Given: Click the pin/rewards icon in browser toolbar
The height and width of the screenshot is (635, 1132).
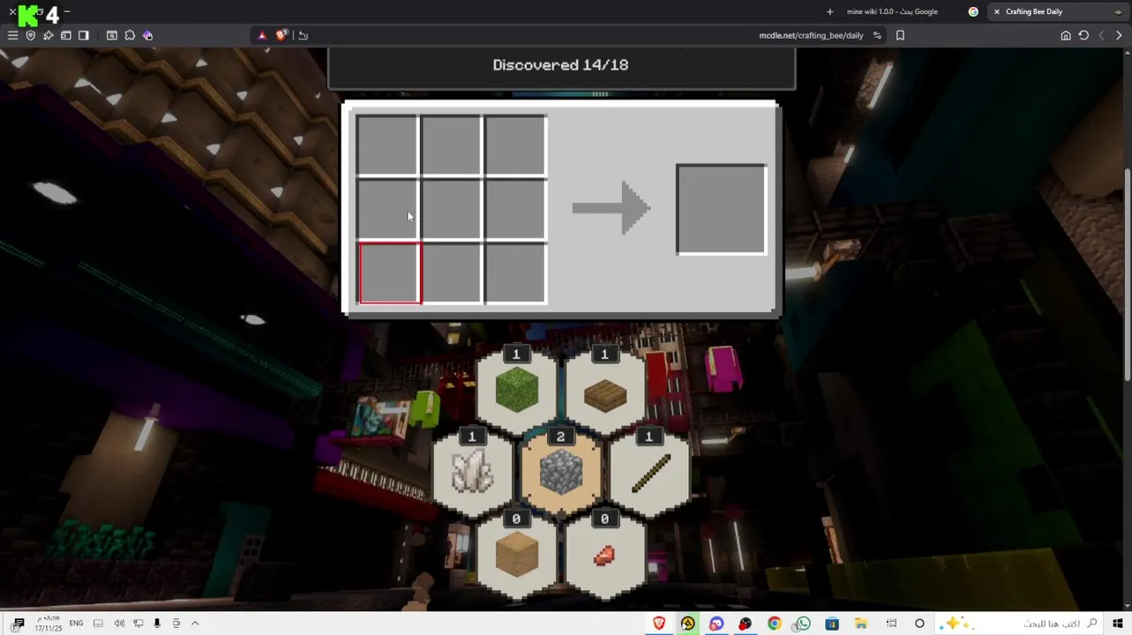Looking at the screenshot, I should [49, 35].
